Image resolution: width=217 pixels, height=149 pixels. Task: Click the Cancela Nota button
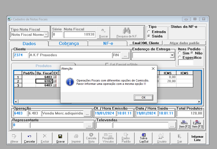coord(91,138)
